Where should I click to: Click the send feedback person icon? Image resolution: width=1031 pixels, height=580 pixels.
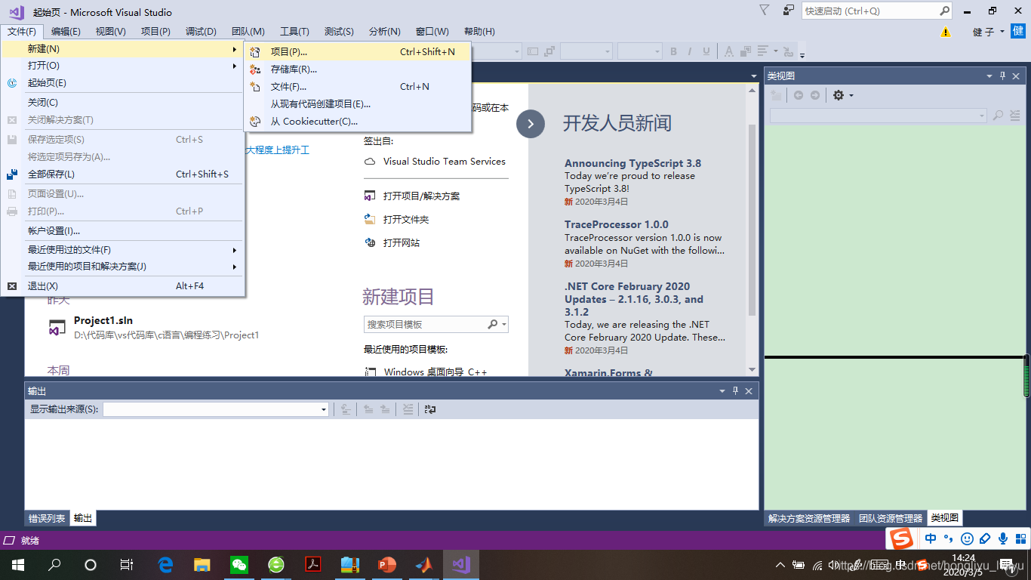coord(789,10)
